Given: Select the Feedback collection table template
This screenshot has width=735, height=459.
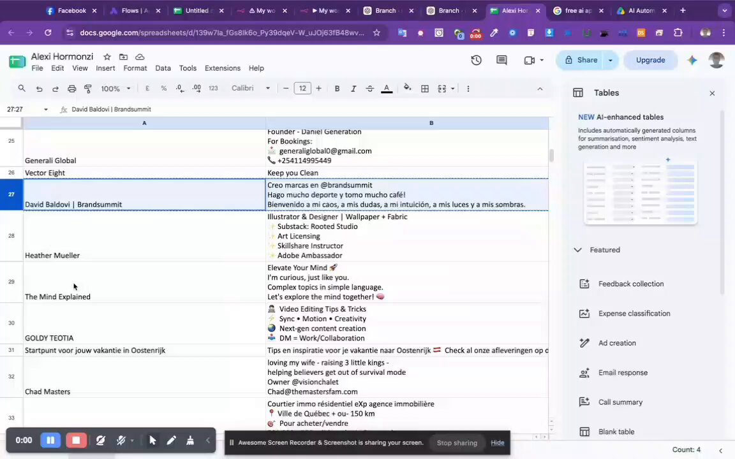Looking at the screenshot, I should [630, 284].
